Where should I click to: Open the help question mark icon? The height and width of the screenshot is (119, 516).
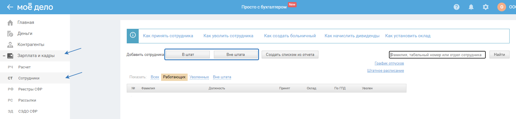[x=457, y=7]
